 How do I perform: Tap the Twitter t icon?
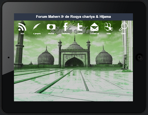pos(80,27)
